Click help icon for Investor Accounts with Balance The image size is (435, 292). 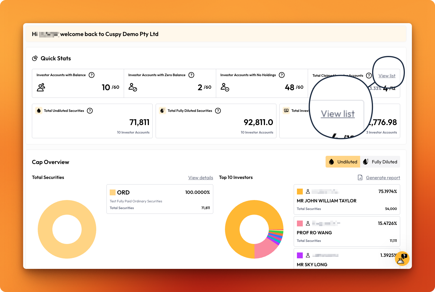click(92, 75)
